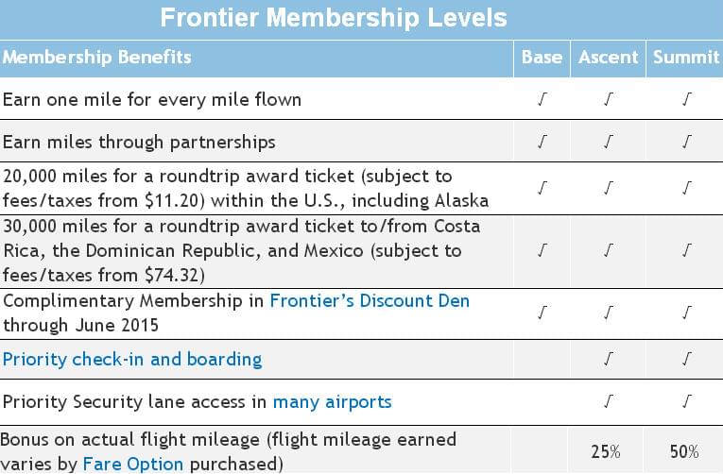Click the Frontier Membership Levels title
Screen dimensions: 723x474
(x=334, y=18)
